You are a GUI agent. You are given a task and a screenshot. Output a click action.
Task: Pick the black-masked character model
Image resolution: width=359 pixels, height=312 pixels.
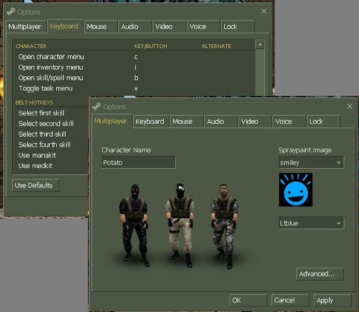(x=135, y=226)
